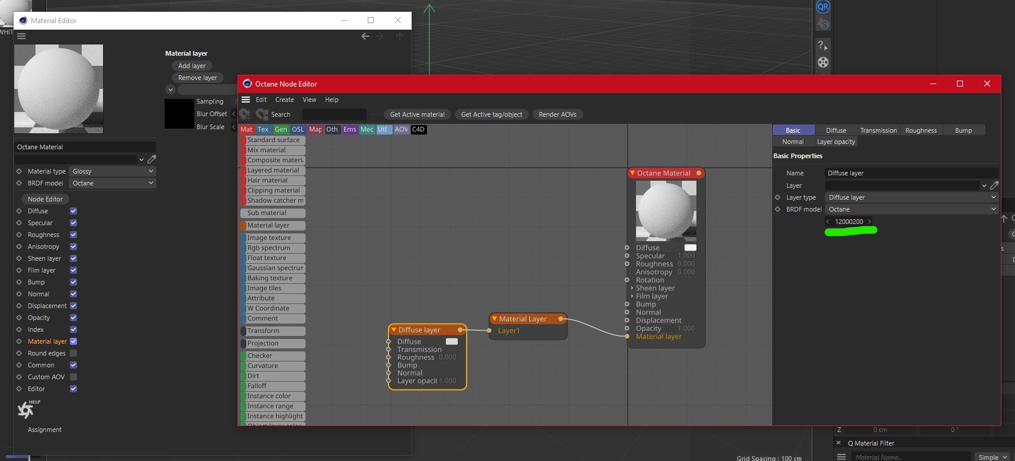This screenshot has width=1015, height=461.
Task: Expand the Layer field dropdown arrow in Basic Properties
Action: tap(984, 185)
